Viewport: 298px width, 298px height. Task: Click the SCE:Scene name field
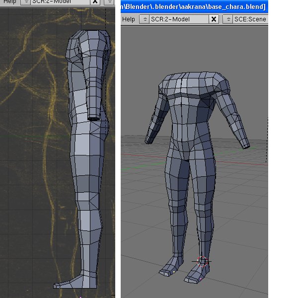(x=250, y=19)
